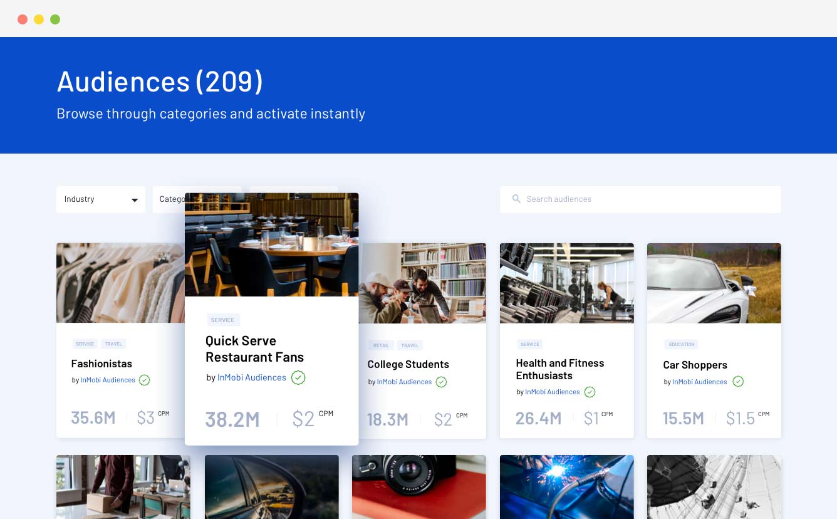Viewport: 837px width, 519px height.
Task: Select the TRAVEL tag on College Students card
Action: [x=410, y=345]
